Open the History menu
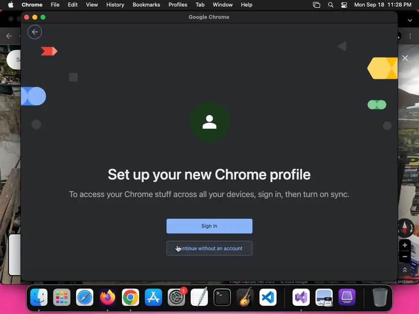Image resolution: width=419 pixels, height=314 pixels. click(x=115, y=5)
